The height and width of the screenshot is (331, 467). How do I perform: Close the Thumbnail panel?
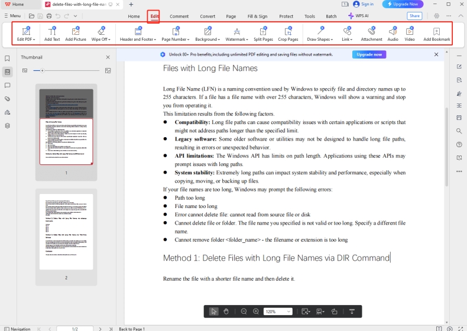pyautogui.click(x=108, y=57)
